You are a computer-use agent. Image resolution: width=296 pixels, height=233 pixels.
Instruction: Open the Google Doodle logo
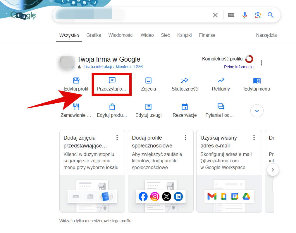pos(23,15)
